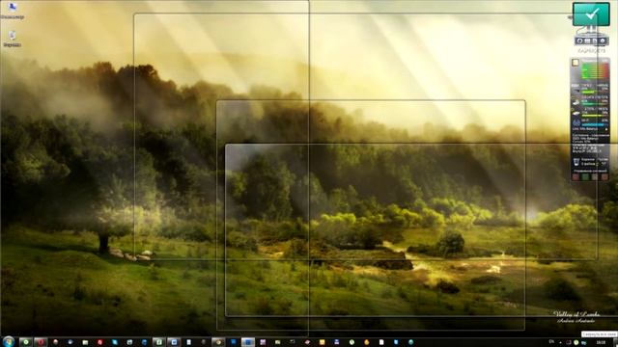Show hidden system tray icons arrow
This screenshot has height=347, width=618.
coord(560,343)
